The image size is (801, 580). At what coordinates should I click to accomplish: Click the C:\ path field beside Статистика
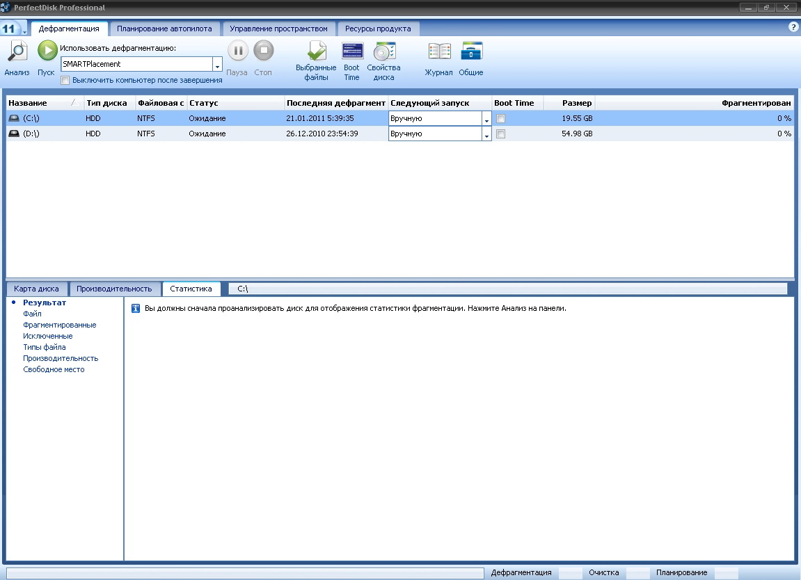click(508, 289)
